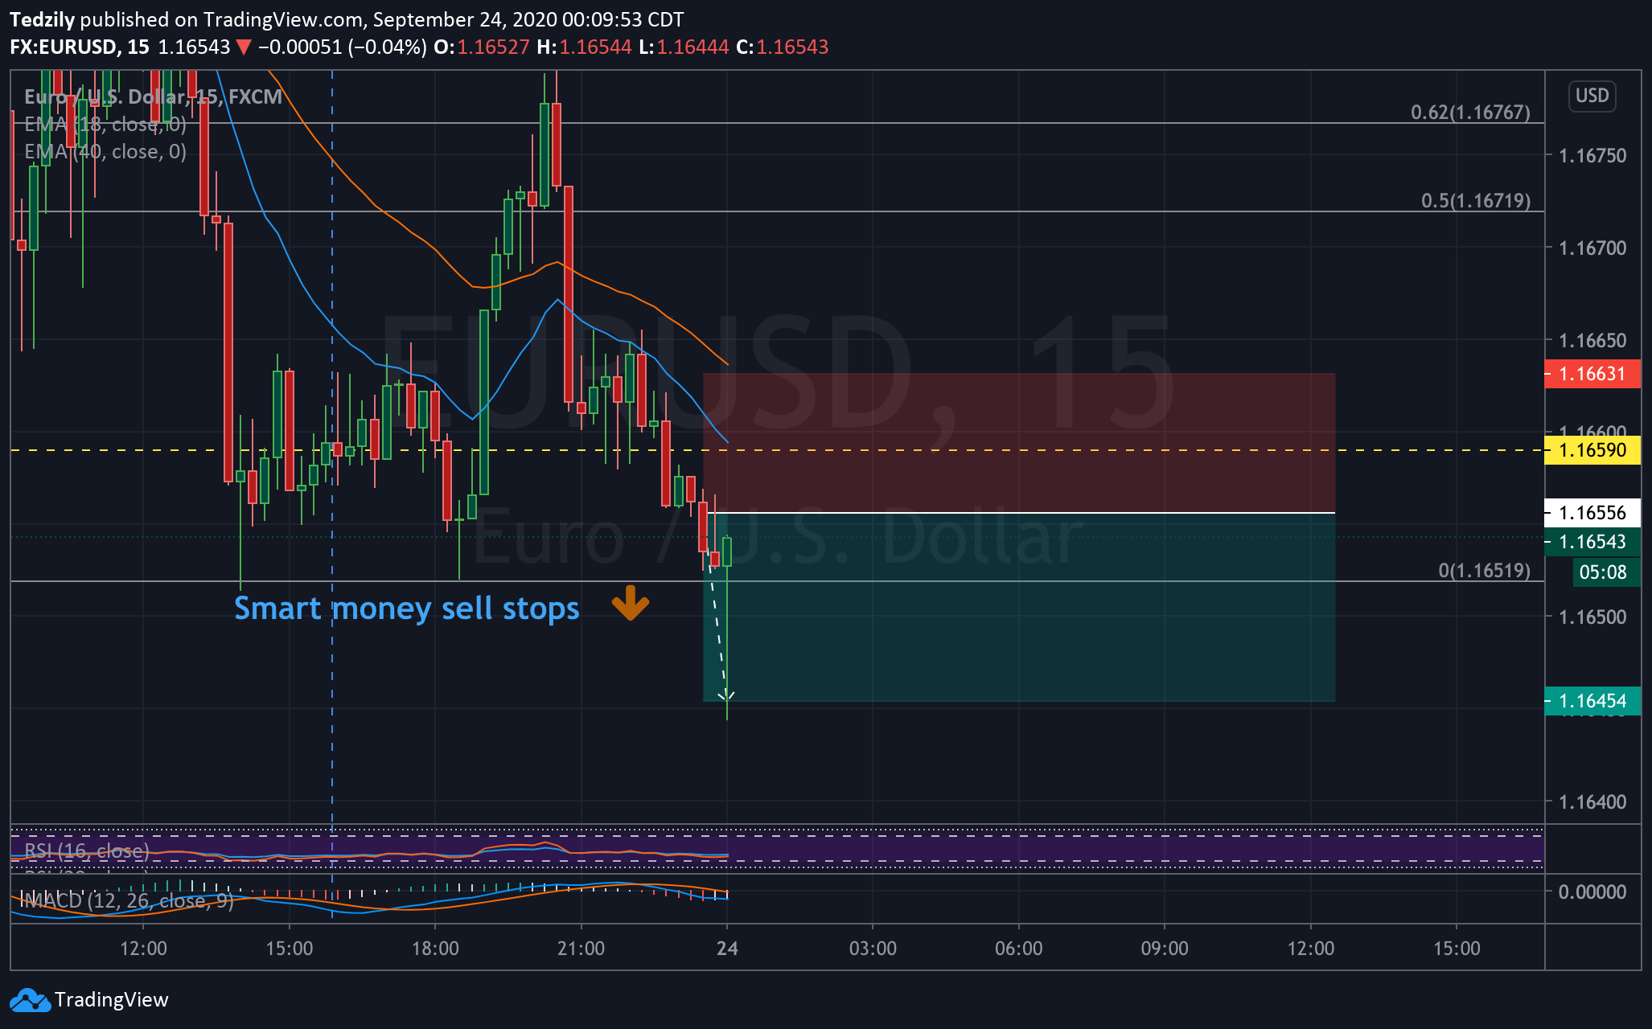Select the EMA (18, close, 0) indicator legend
Viewport: 1652px width, 1029px height.
[x=105, y=125]
